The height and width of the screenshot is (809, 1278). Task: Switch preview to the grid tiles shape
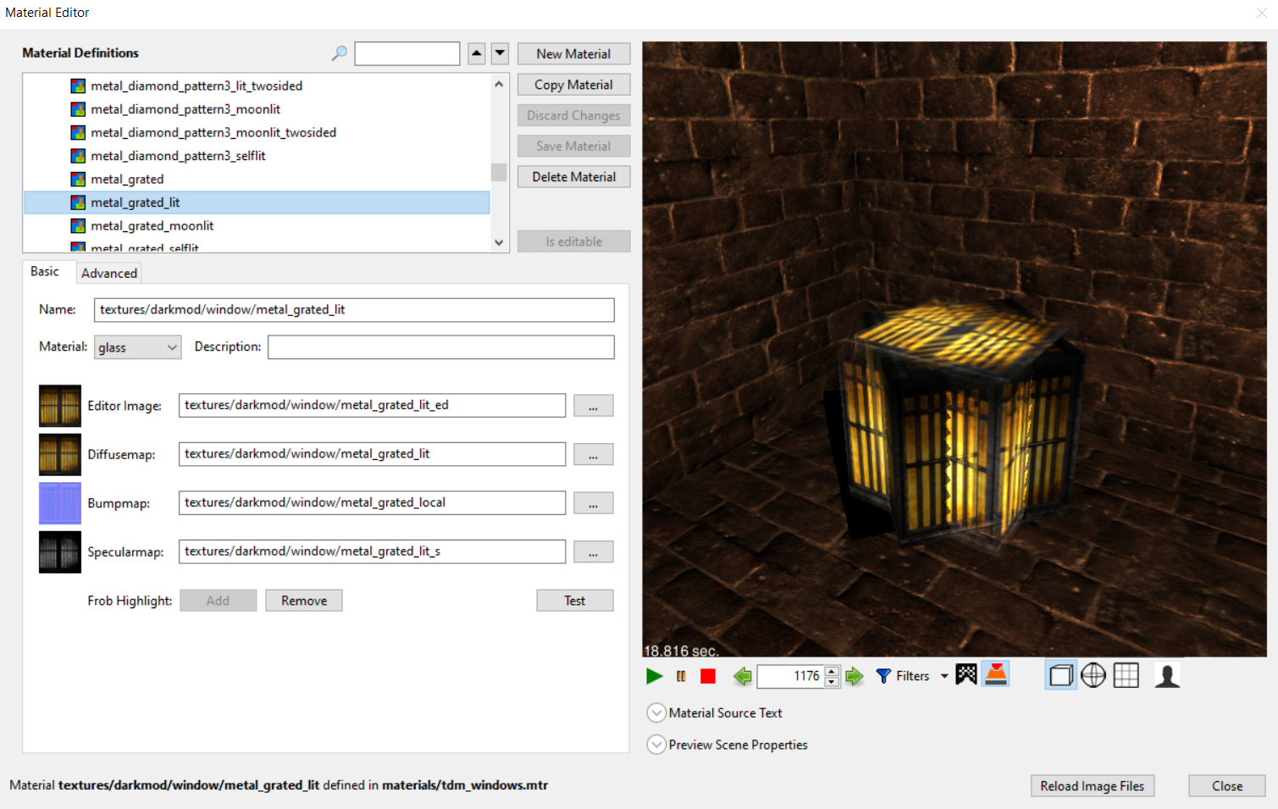[1126, 675]
